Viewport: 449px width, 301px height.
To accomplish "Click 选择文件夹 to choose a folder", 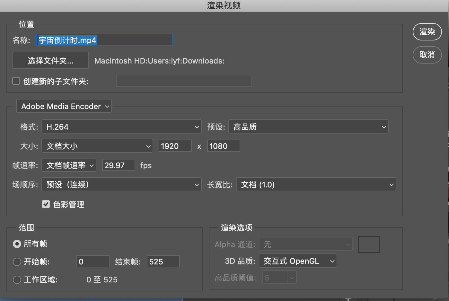I will pos(51,61).
